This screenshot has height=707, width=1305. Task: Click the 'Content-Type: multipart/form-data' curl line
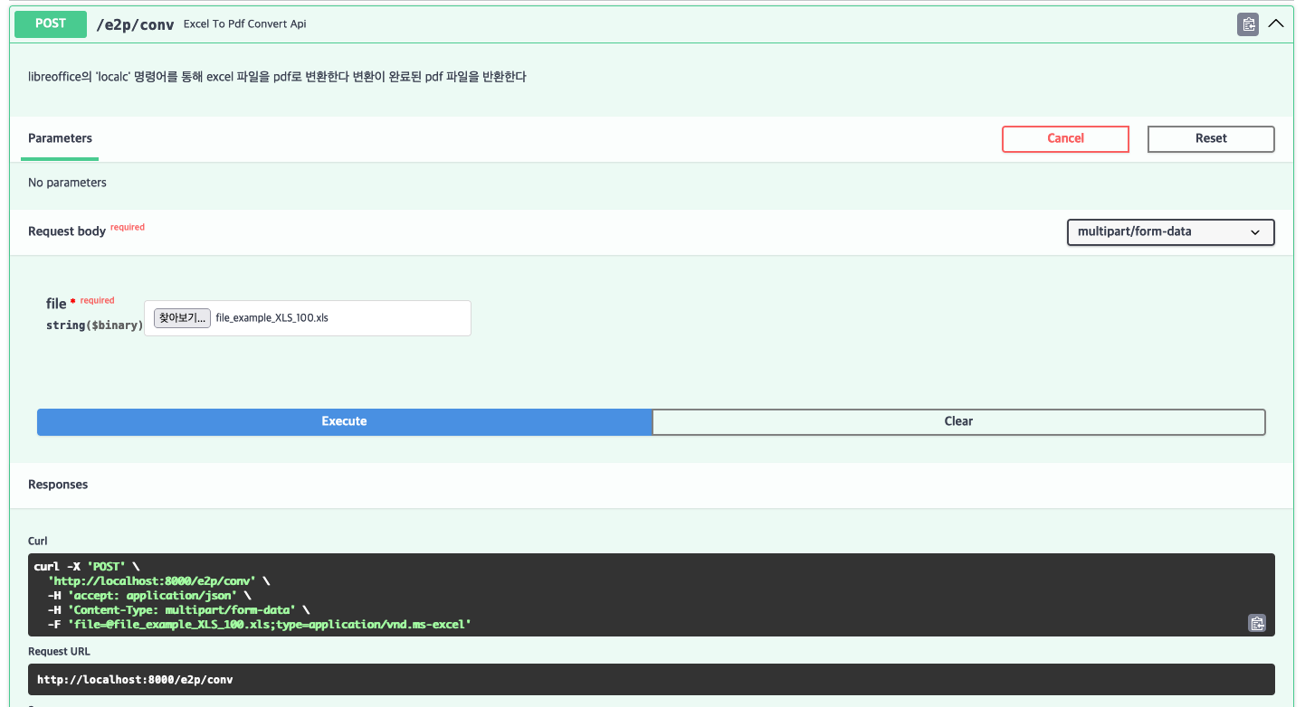[x=179, y=609]
